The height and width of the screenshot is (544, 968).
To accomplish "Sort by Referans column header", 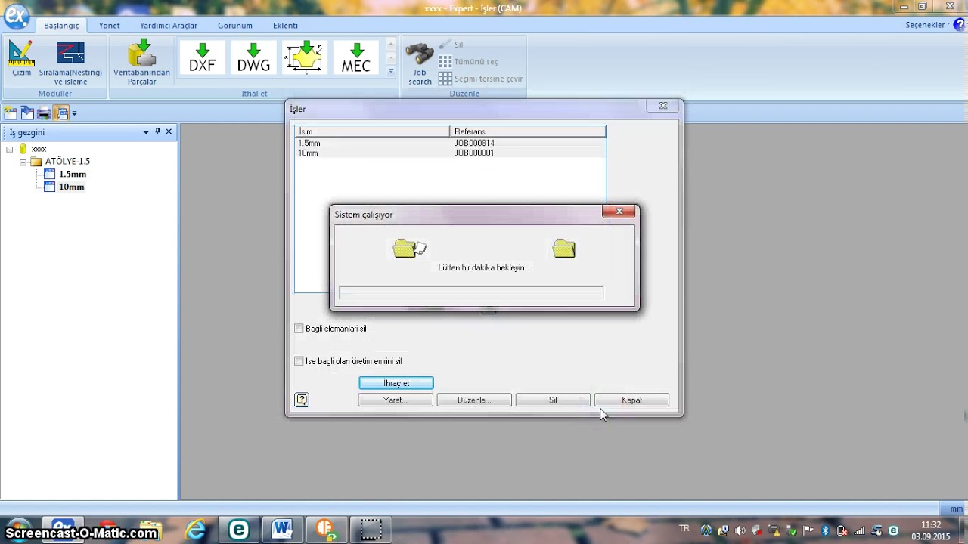I will (x=528, y=131).
